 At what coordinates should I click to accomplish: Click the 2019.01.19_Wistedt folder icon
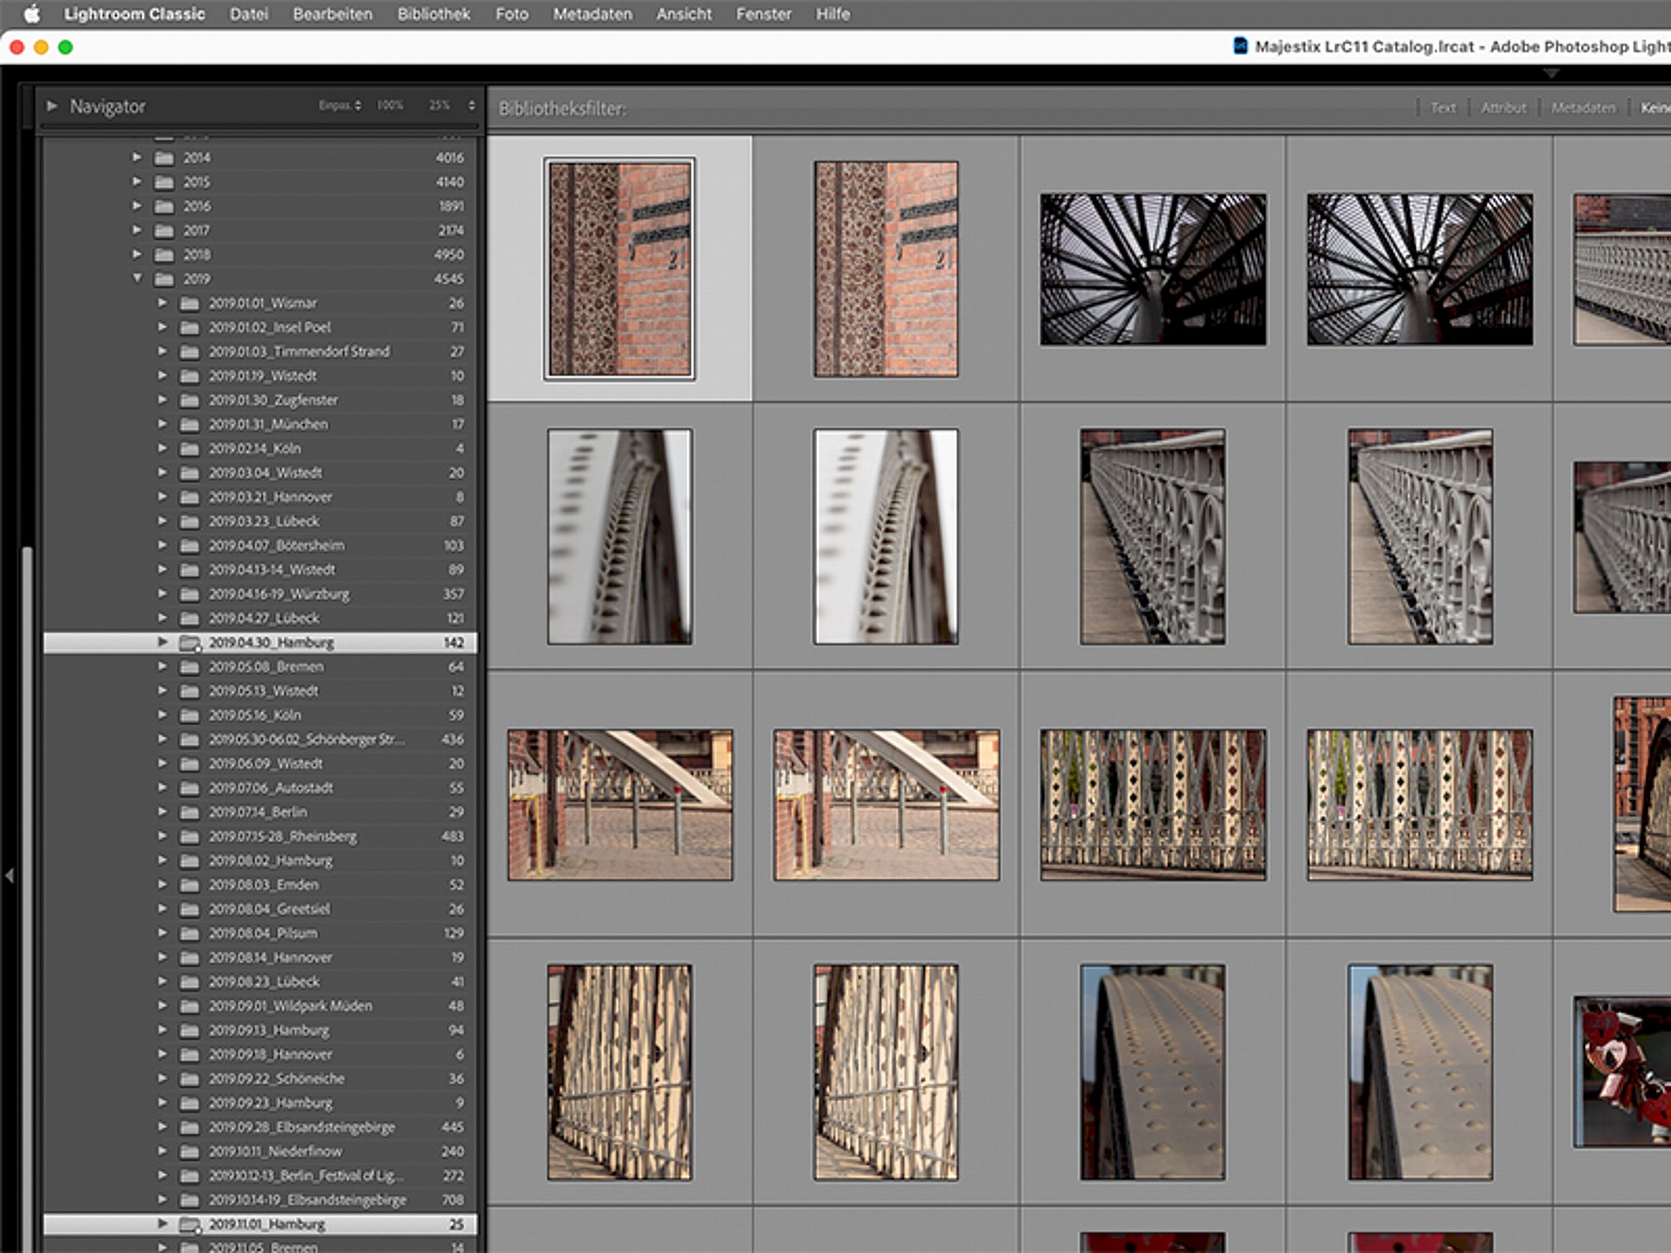pos(190,376)
